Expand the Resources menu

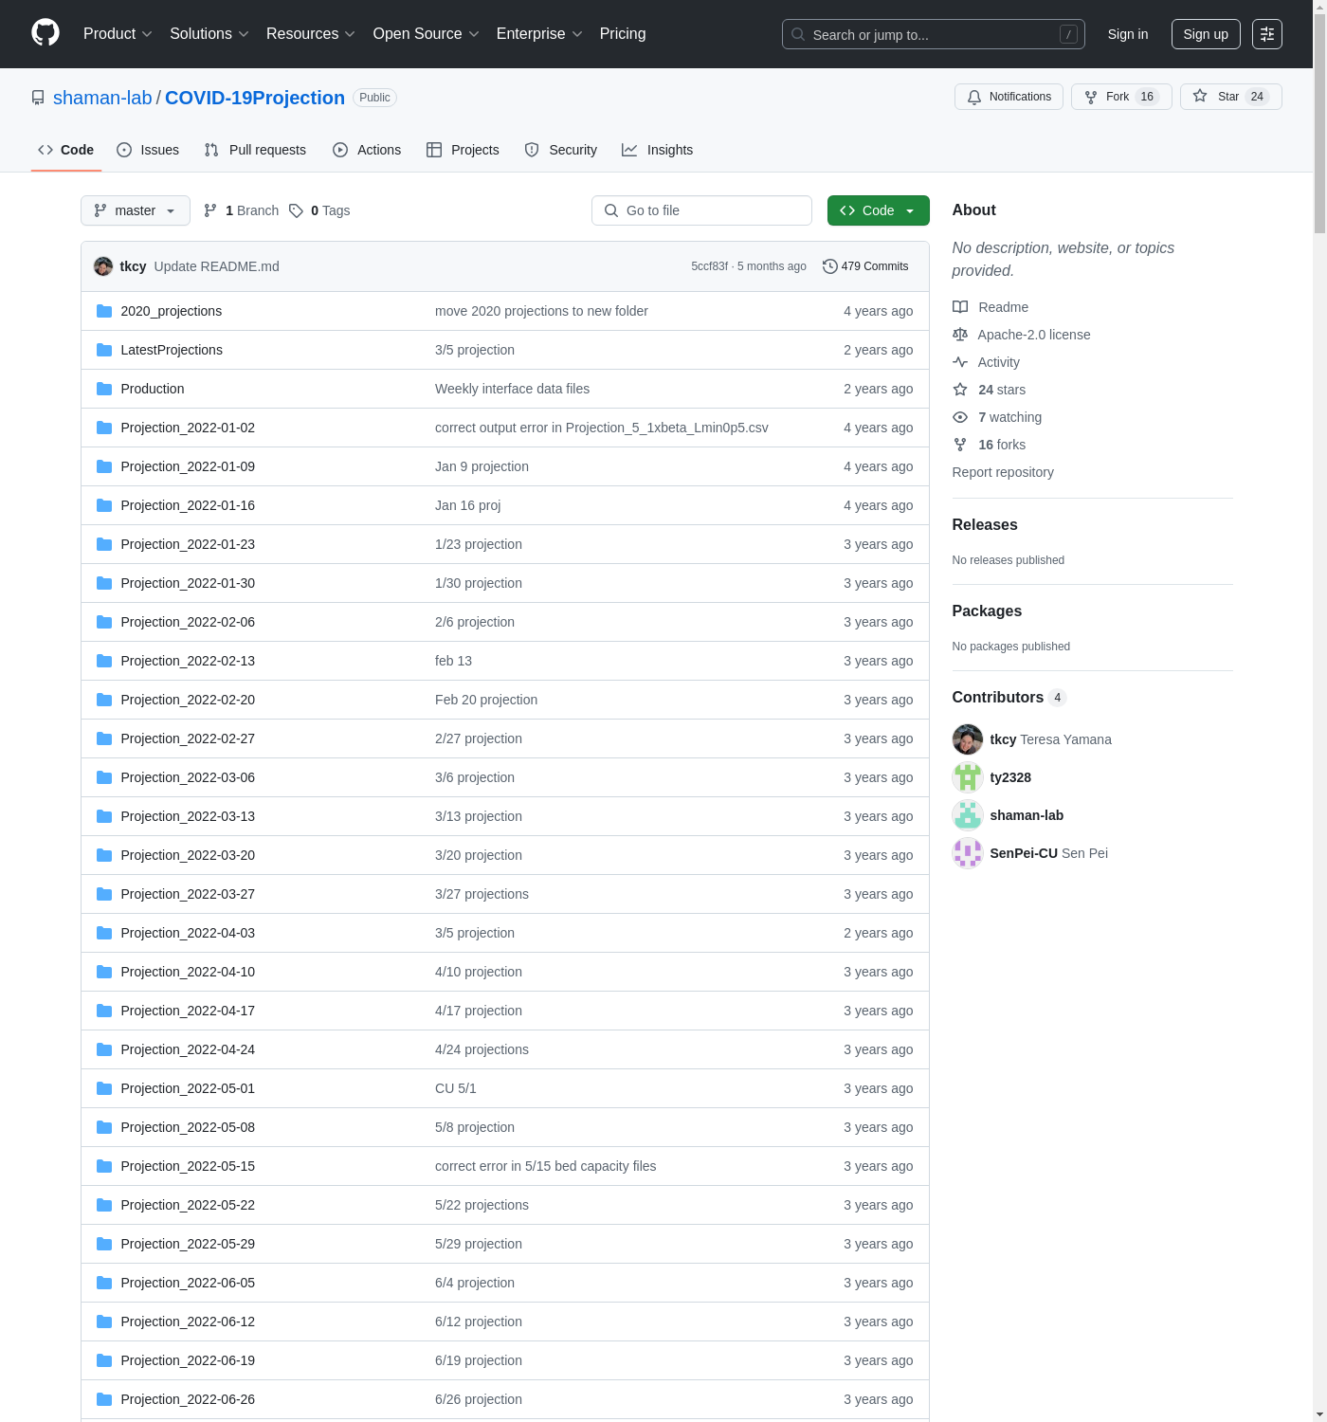(311, 34)
